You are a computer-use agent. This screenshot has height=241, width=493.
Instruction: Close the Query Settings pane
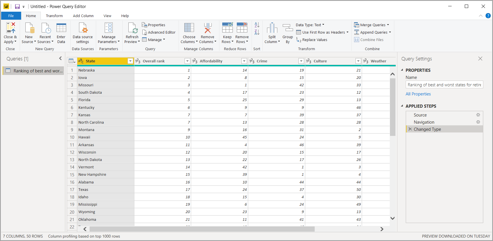[x=480, y=58]
